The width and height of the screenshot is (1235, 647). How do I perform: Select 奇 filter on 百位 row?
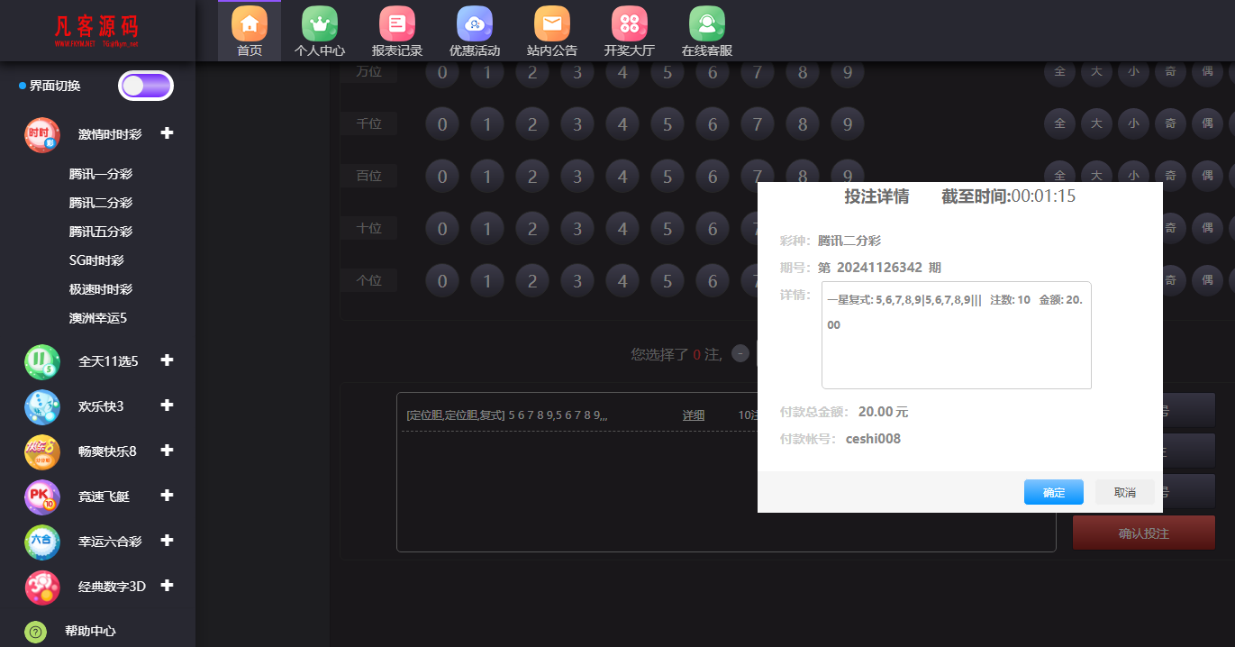point(1170,176)
